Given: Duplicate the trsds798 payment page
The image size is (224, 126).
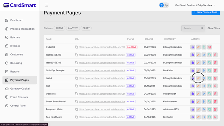Looking at the screenshot, I should (x=204, y=47).
